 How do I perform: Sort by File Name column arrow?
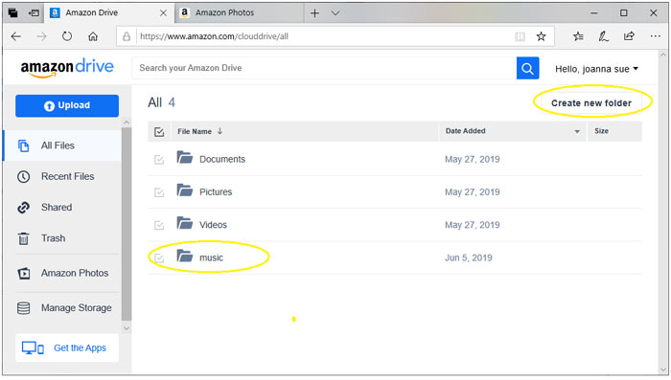coord(220,131)
